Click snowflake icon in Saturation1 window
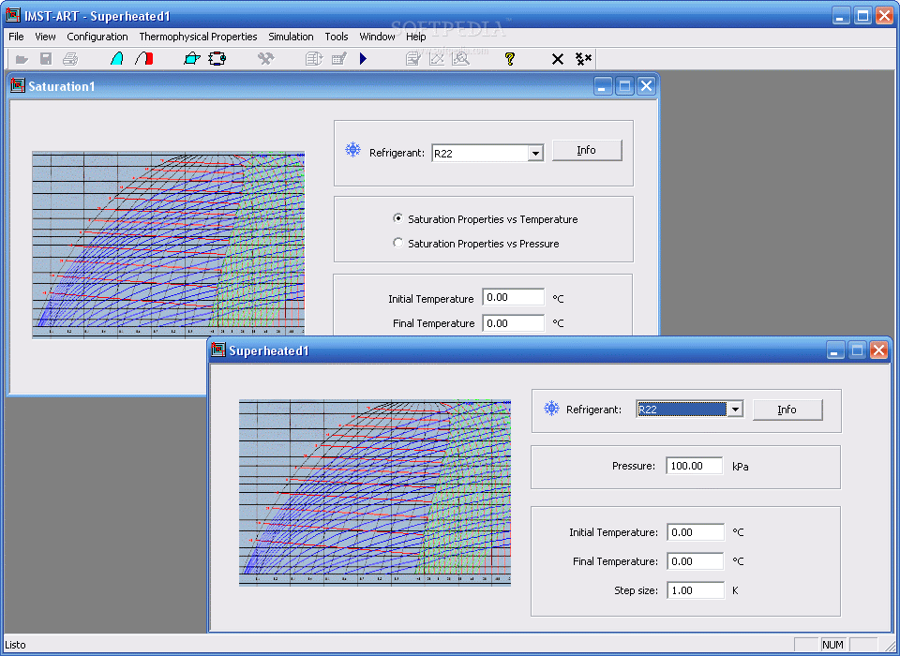900x656 pixels. (x=352, y=150)
